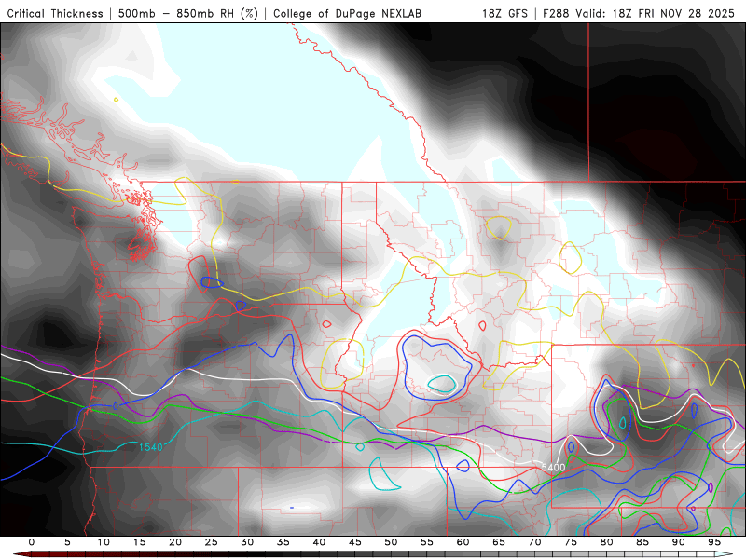Click the '18Z GFS' model run label

(x=504, y=14)
